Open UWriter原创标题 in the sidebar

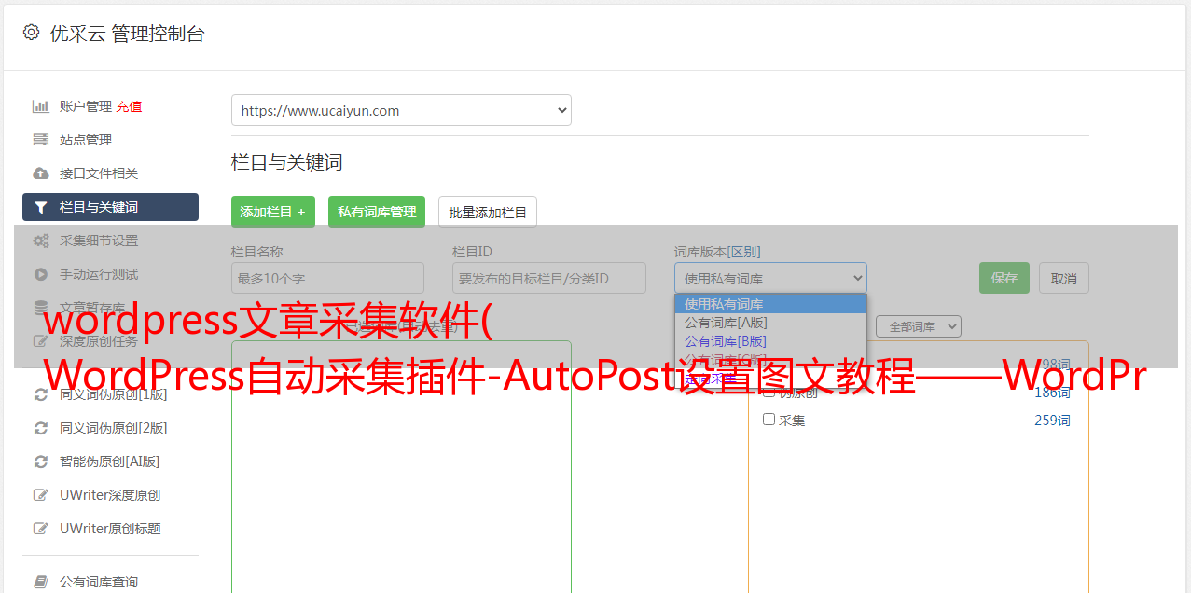[110, 529]
